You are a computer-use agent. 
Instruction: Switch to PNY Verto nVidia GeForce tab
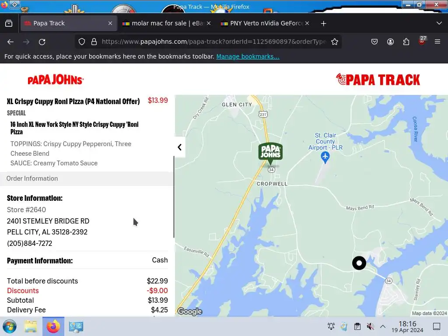click(x=265, y=23)
